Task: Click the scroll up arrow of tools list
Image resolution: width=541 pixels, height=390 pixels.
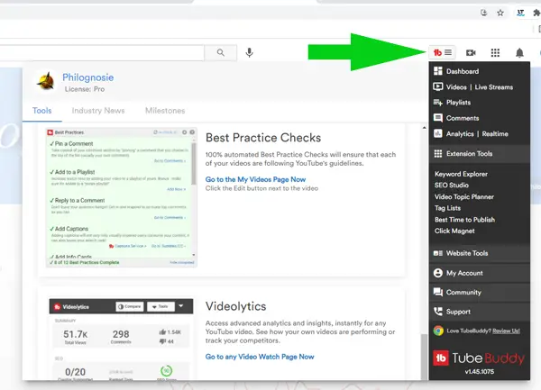Action: pyautogui.click(x=424, y=128)
